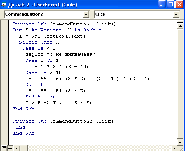Minimize the code window
This screenshot has height=151, width=185.
(x=162, y=5)
